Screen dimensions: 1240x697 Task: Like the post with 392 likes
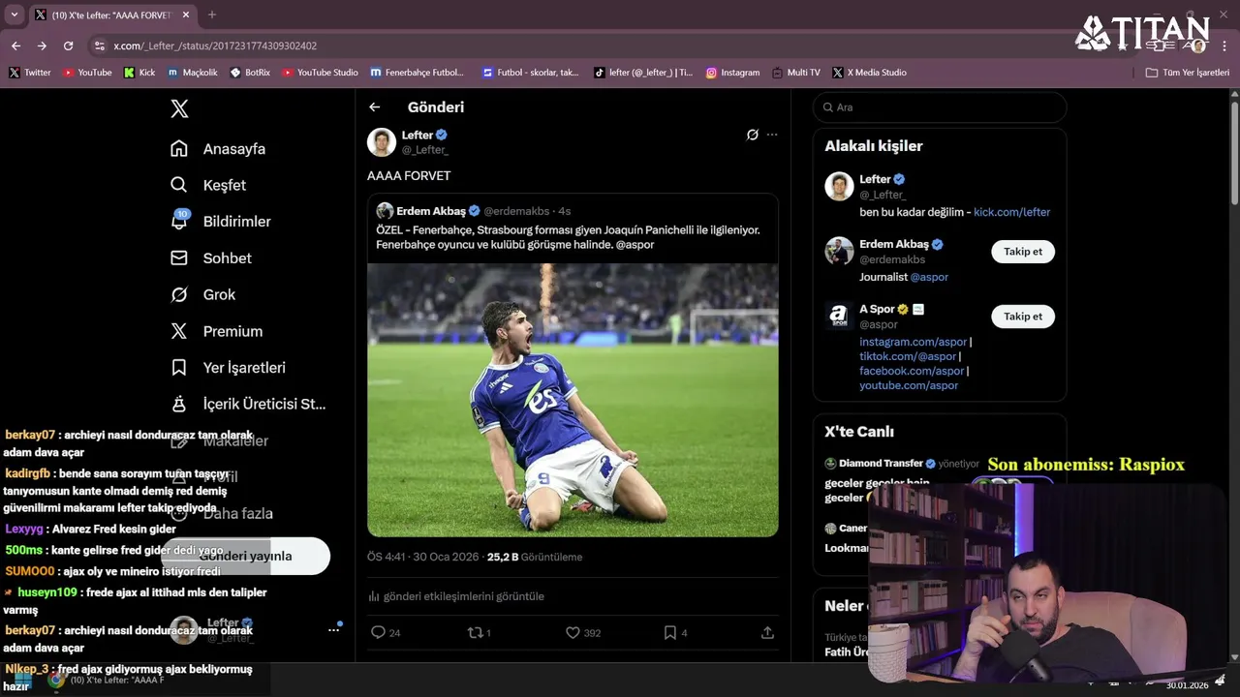pyautogui.click(x=573, y=632)
